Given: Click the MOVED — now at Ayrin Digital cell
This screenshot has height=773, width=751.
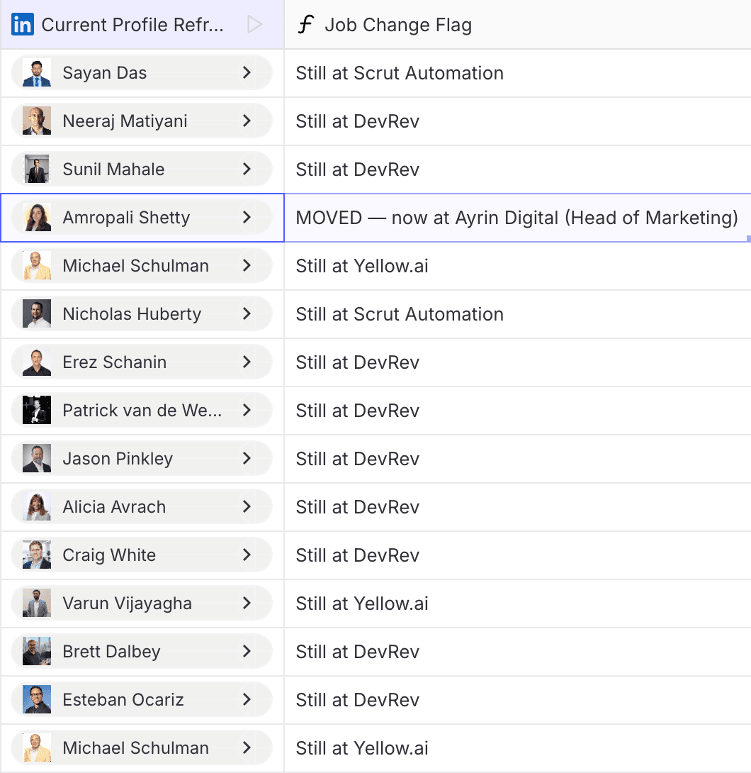Looking at the screenshot, I should coord(518,218).
